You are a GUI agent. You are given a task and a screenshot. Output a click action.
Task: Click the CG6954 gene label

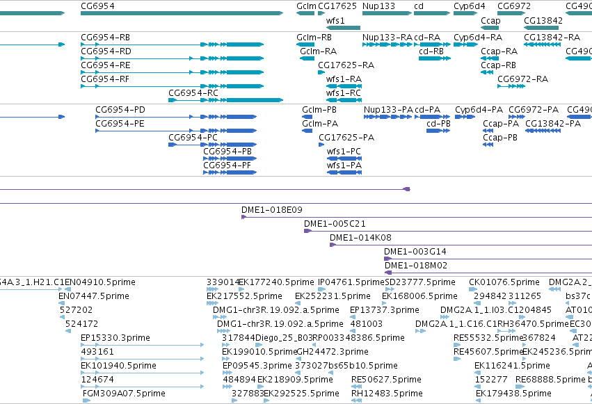[x=97, y=6]
